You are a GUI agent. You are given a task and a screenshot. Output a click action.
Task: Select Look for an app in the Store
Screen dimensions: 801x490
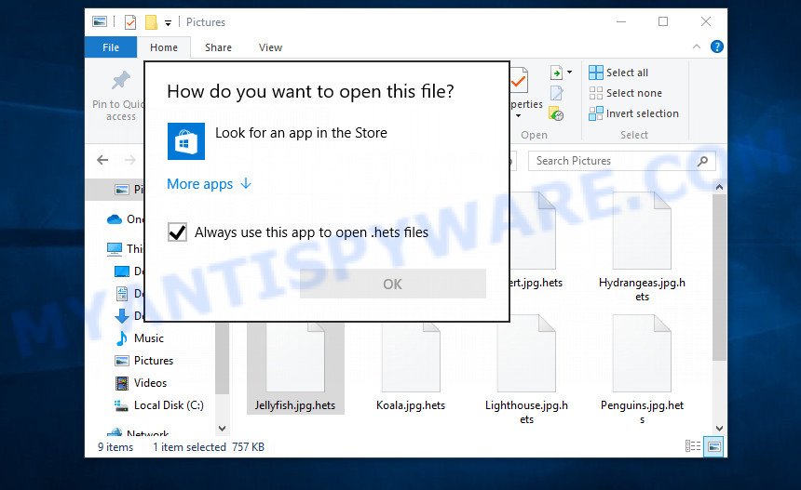pos(300,133)
